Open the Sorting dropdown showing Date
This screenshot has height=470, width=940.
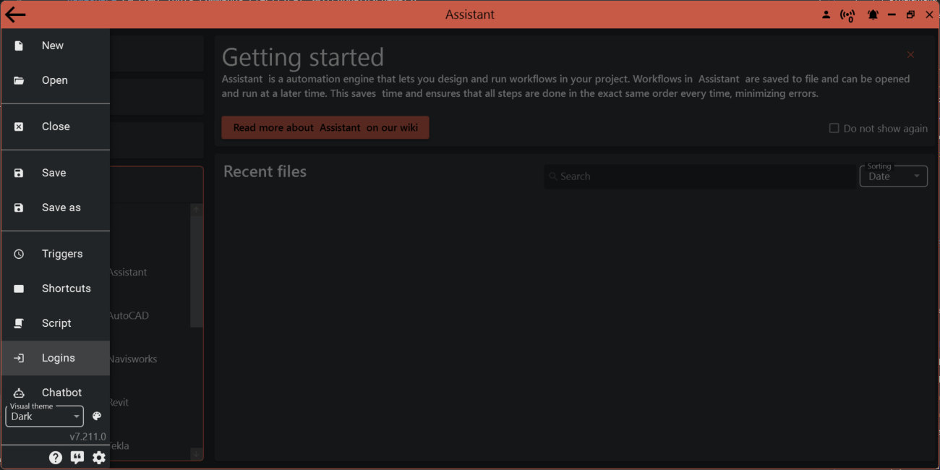[893, 176]
